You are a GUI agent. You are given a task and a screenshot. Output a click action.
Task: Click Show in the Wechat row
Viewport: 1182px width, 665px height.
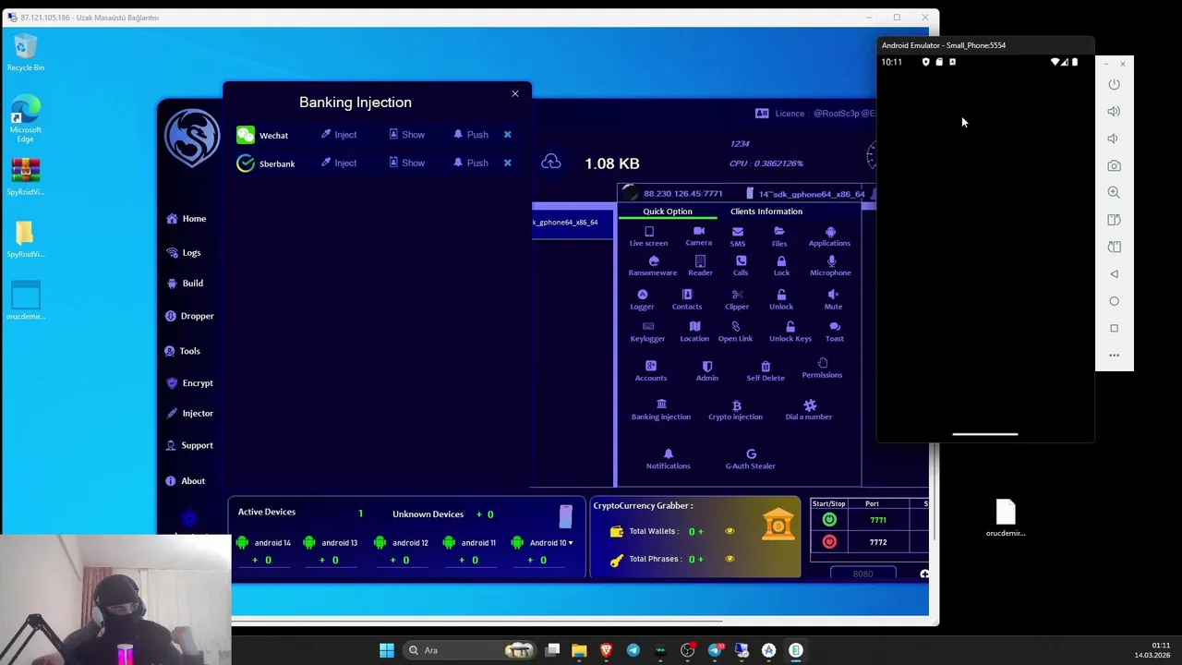pos(406,135)
